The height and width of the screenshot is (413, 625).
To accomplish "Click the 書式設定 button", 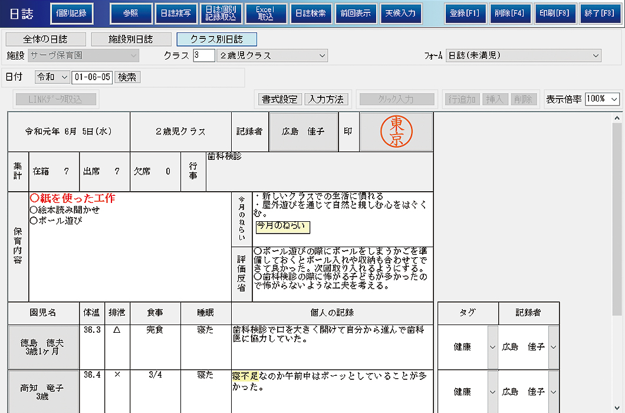I will pos(279,99).
